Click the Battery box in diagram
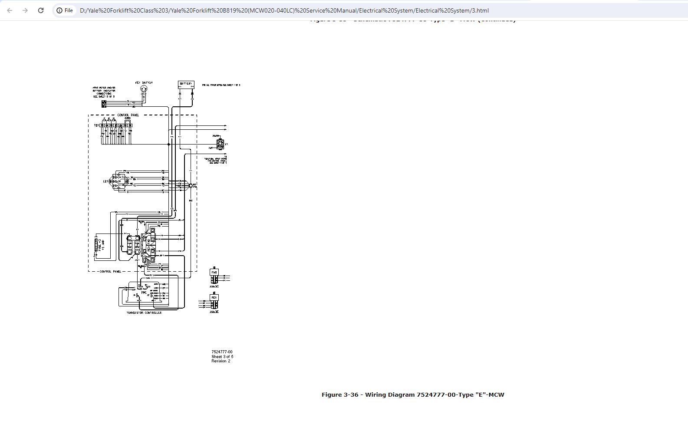Screen dimensions: 688x434 pos(186,84)
